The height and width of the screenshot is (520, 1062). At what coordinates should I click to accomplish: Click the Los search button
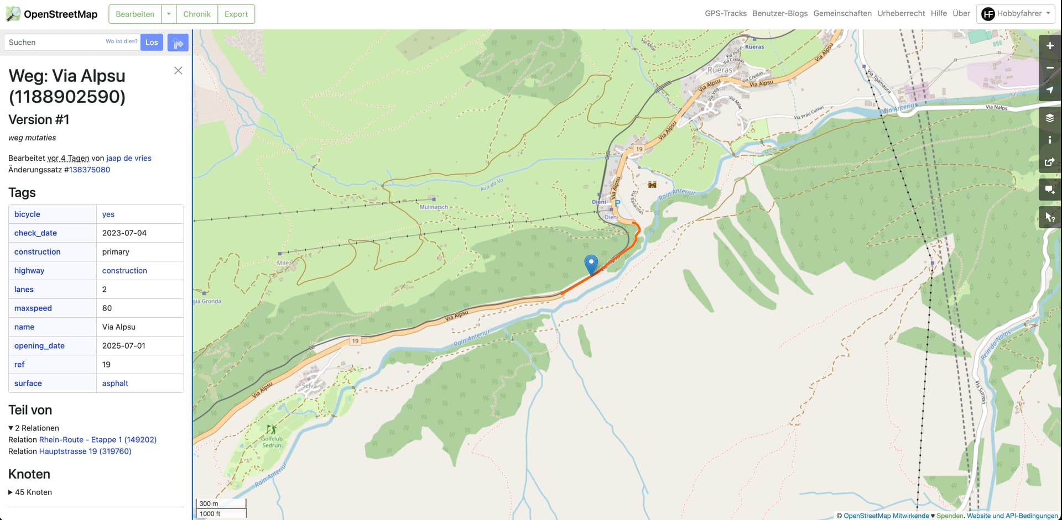pyautogui.click(x=152, y=43)
